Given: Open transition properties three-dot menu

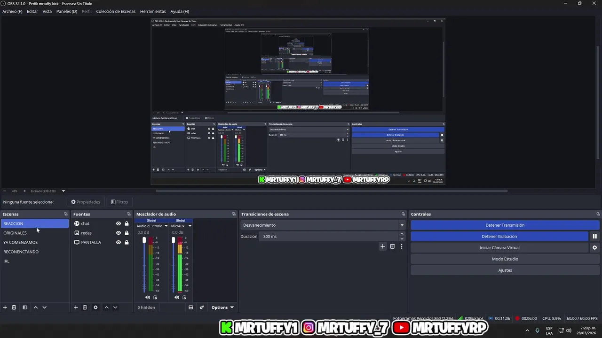Looking at the screenshot, I should click(402, 246).
